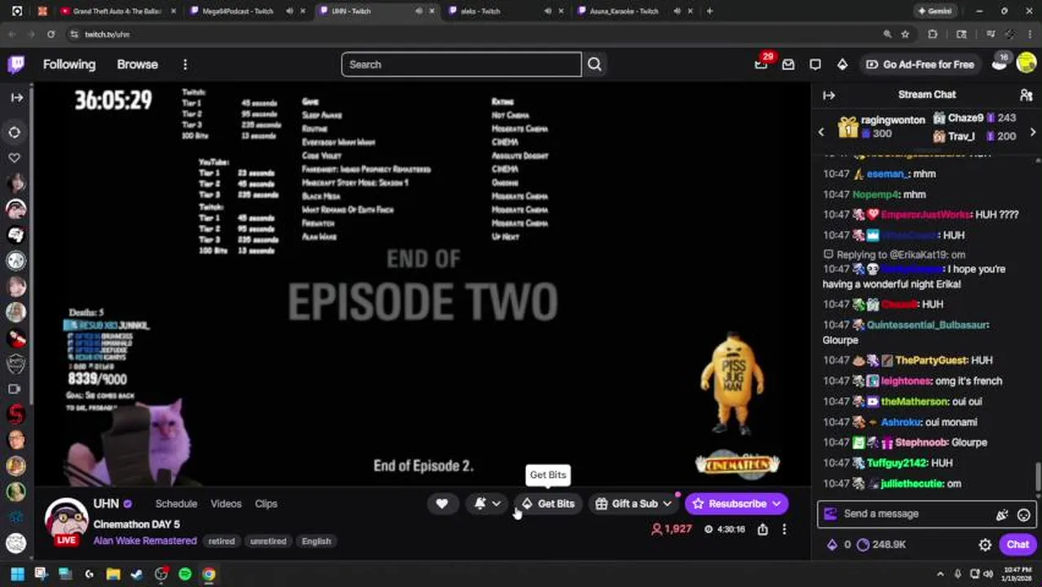This screenshot has width=1042, height=587.
Task: Expand the left sidebar channel list
Action: coord(15,97)
